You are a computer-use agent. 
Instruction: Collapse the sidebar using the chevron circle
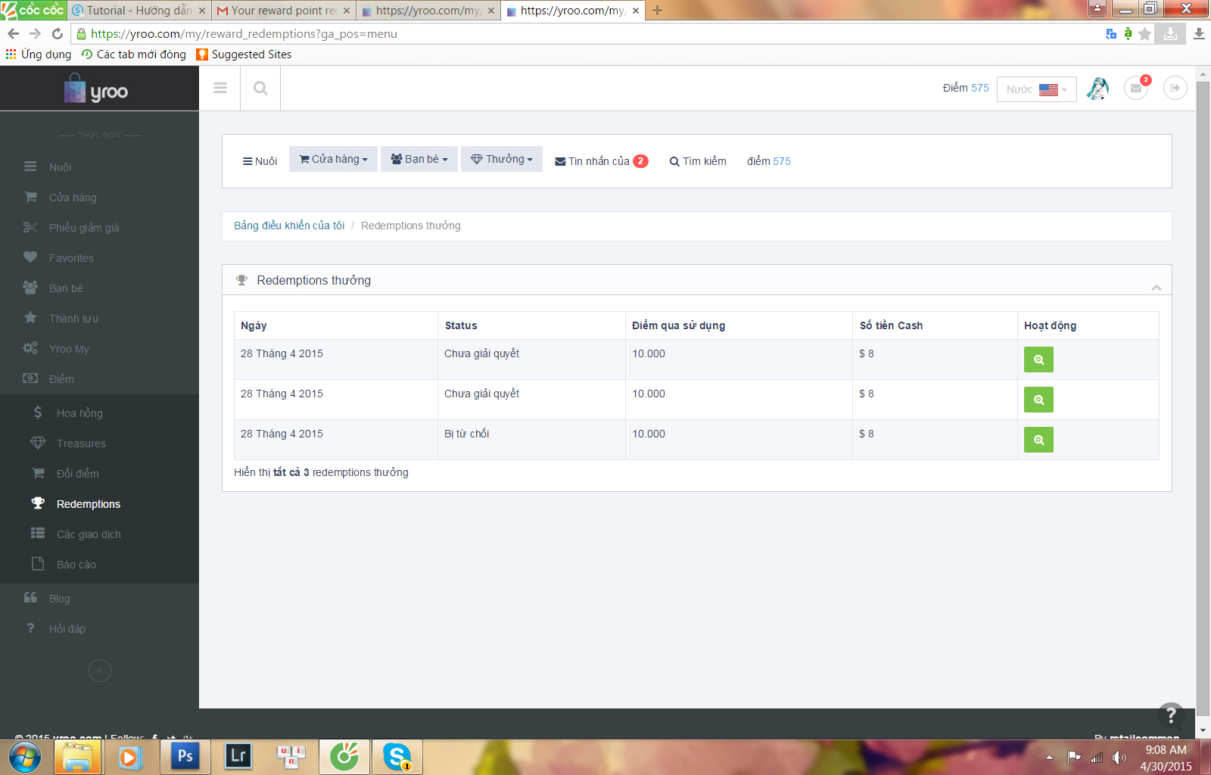(100, 671)
